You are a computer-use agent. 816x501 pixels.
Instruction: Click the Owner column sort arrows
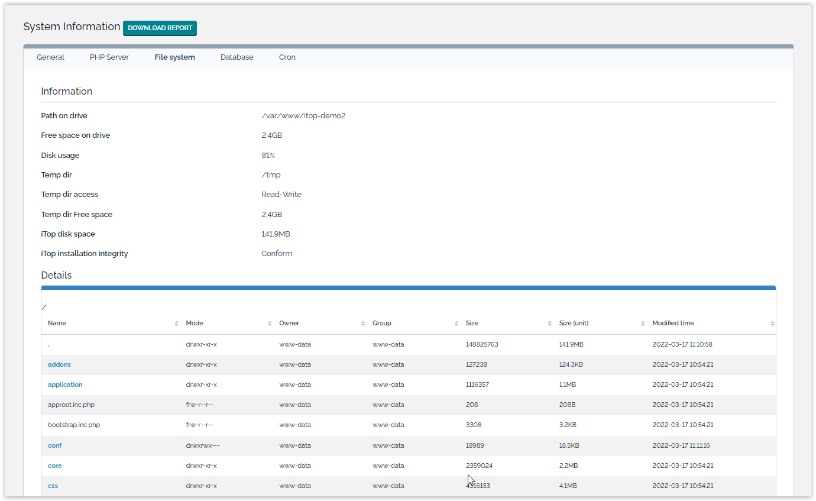[363, 324]
